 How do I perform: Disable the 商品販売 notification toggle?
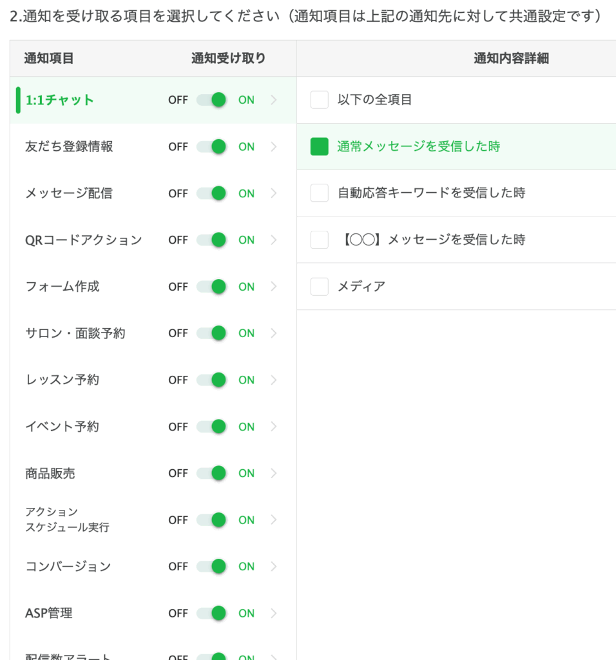coord(212,473)
